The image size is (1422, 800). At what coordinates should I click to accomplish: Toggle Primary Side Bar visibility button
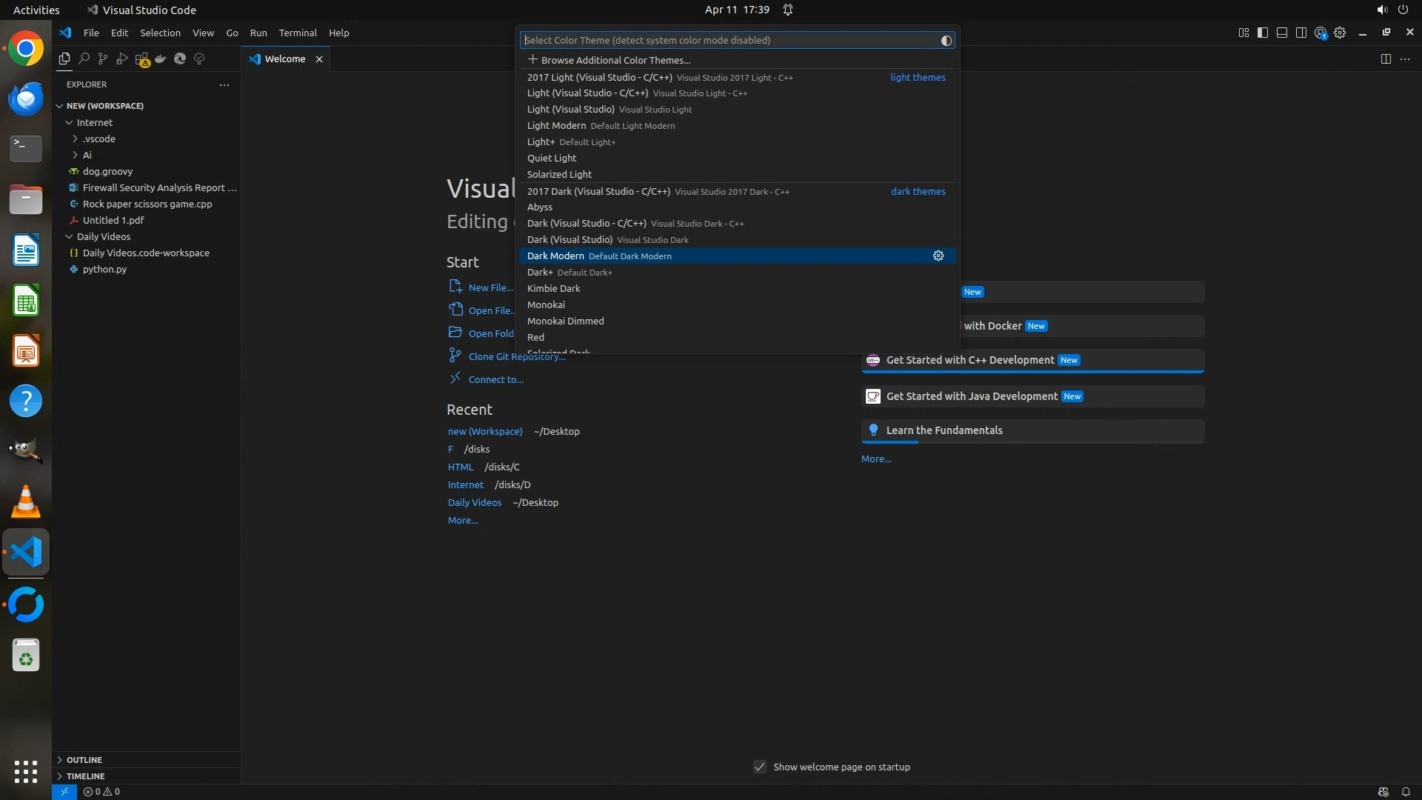coord(1263,33)
